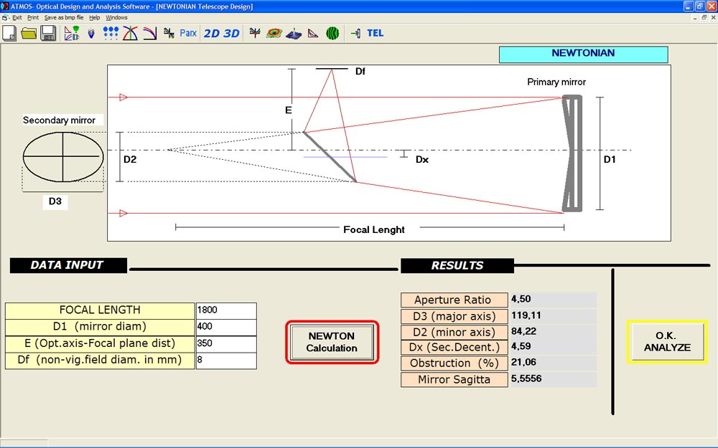Show the 3D layout view

coord(232,34)
